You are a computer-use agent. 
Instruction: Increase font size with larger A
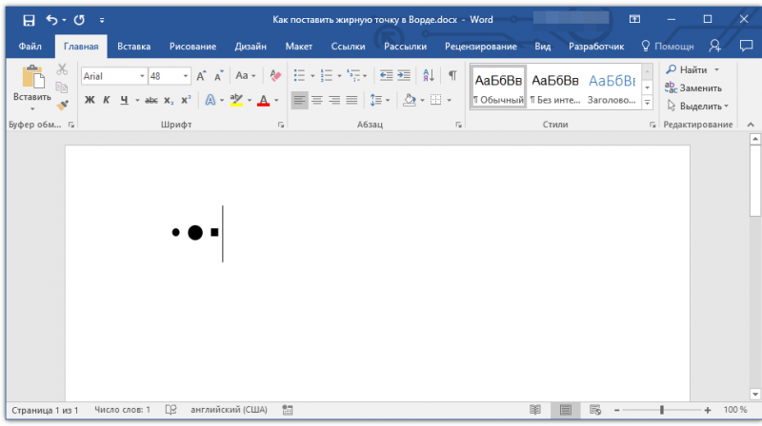coord(201,76)
